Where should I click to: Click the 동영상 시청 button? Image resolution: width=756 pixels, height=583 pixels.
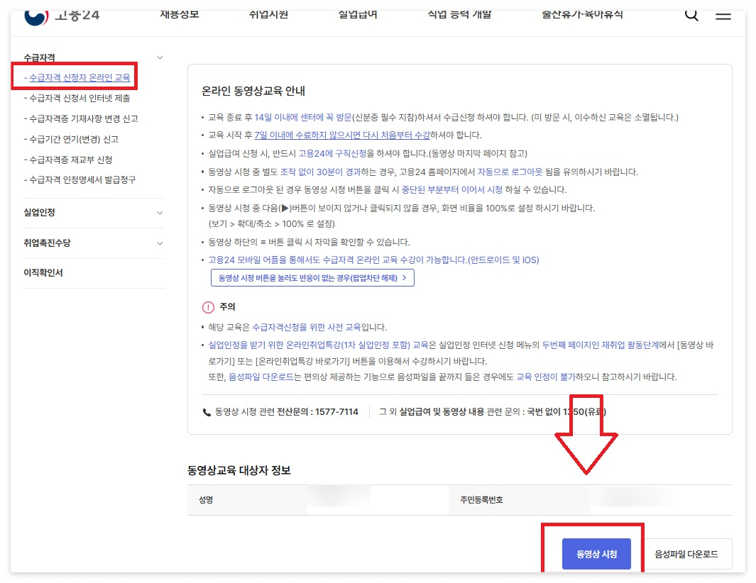pyautogui.click(x=597, y=554)
